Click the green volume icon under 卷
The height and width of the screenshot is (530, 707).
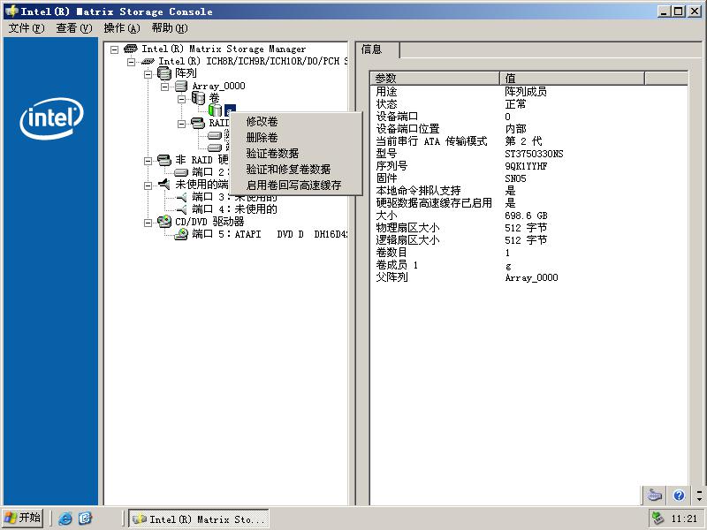point(215,110)
